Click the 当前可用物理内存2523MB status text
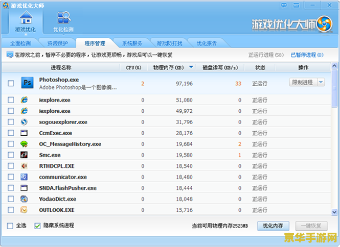340x247 pixels. (220, 226)
